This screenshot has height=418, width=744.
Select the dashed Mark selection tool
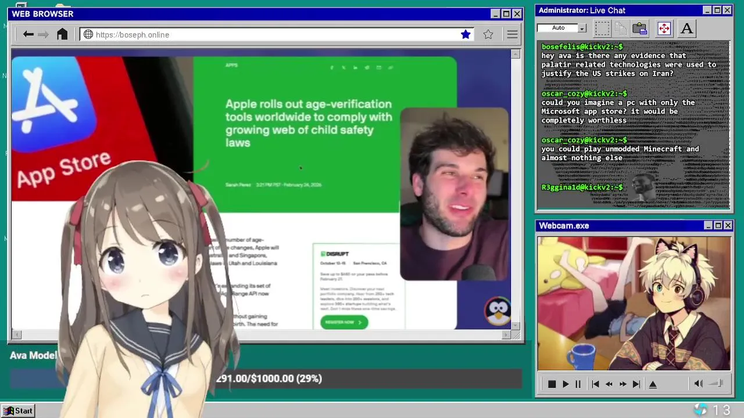[602, 28]
